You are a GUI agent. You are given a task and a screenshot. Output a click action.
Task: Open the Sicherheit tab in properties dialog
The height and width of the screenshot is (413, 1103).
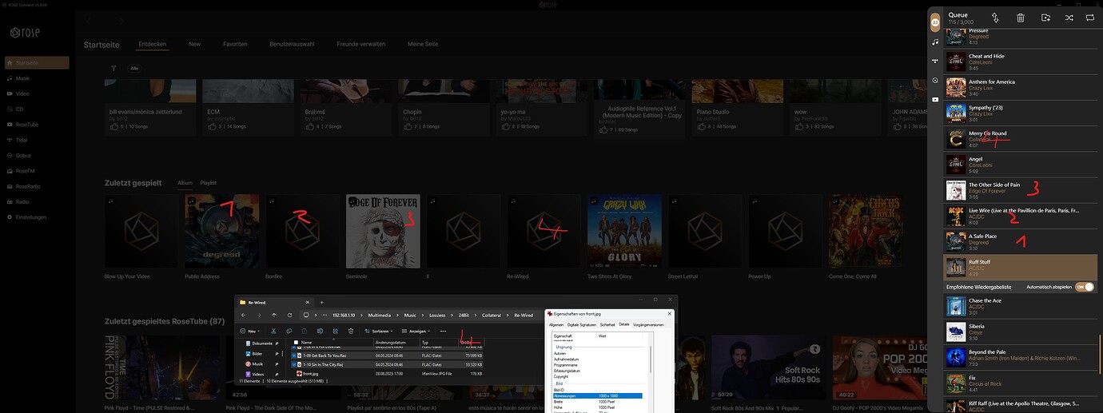pyautogui.click(x=607, y=324)
